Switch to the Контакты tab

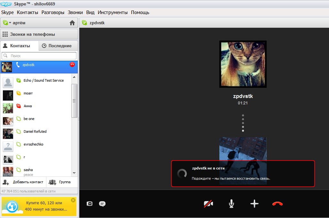(20, 46)
